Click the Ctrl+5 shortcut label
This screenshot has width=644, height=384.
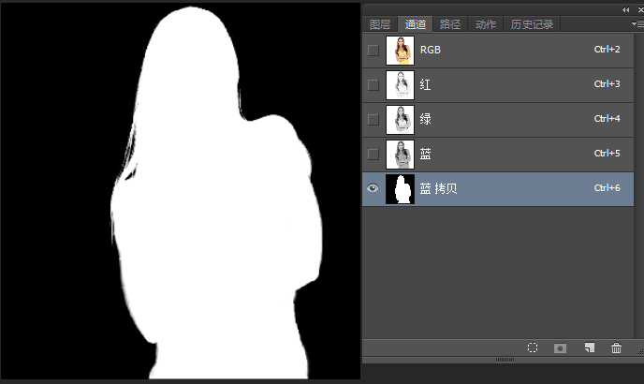click(607, 153)
